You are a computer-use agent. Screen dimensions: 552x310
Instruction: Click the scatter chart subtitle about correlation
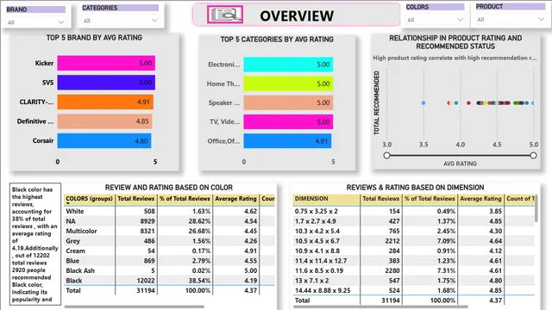pos(455,58)
